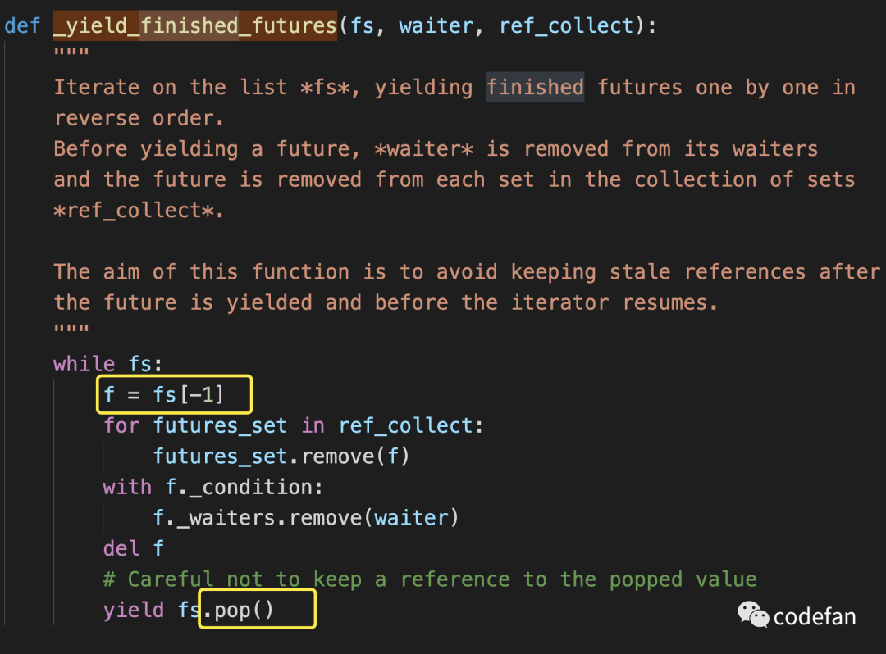Viewport: 886px width, 654px height.
Task: Click the def keyword
Action: [22, 26]
